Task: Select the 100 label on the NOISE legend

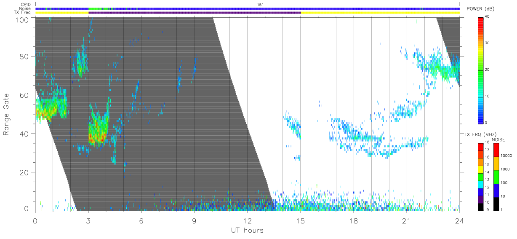Action: (504, 183)
